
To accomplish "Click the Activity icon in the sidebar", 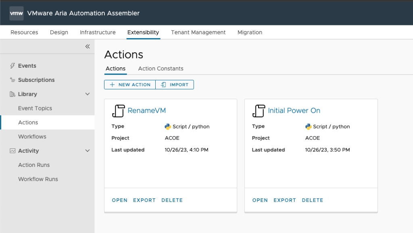I will [12, 151].
